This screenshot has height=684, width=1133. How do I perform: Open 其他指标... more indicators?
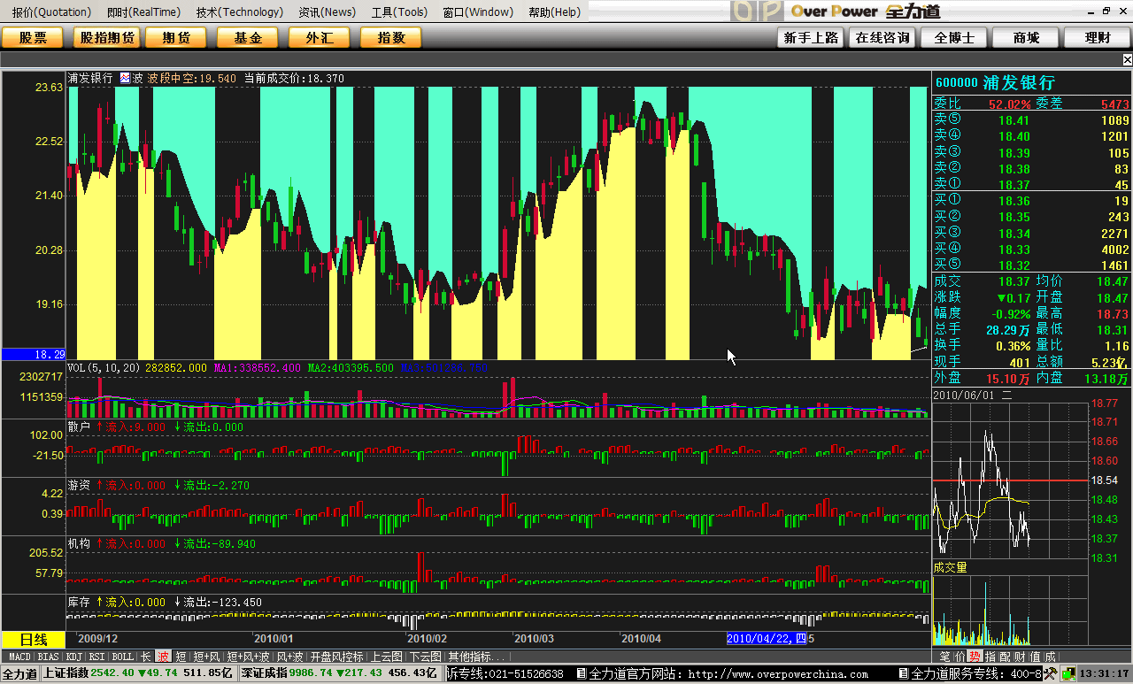[x=477, y=657]
